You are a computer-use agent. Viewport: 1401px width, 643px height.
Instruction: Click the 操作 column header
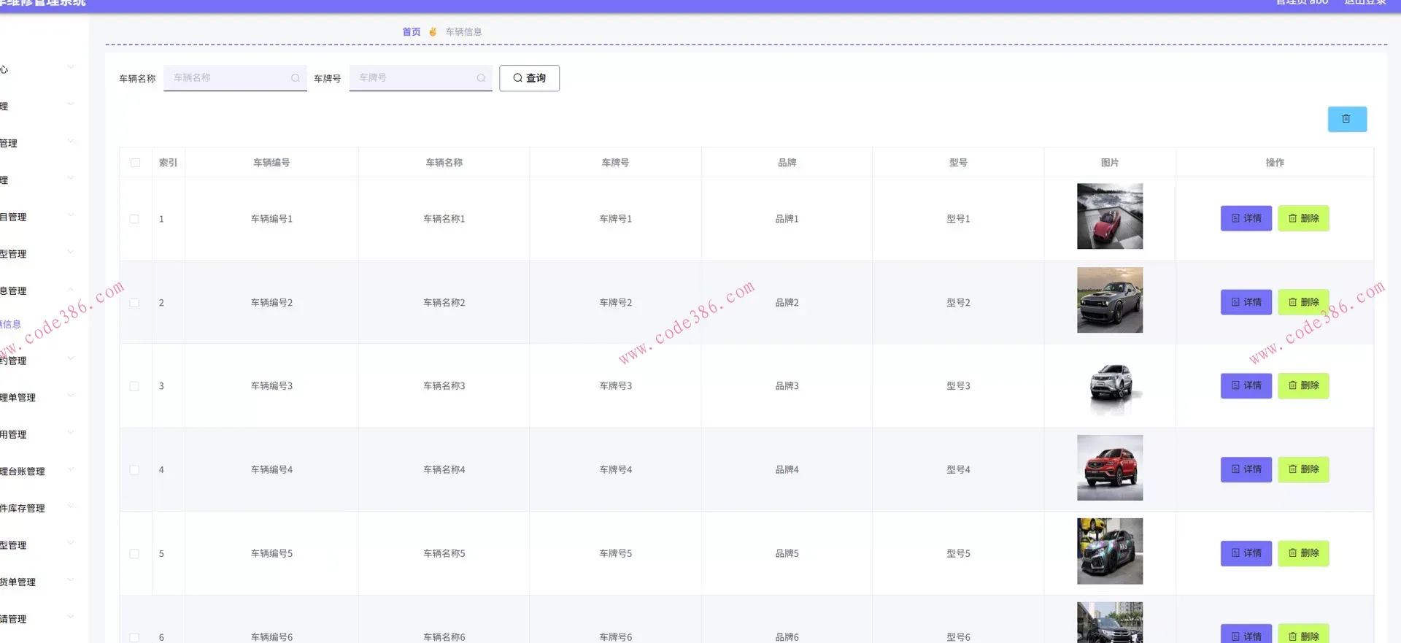point(1275,163)
